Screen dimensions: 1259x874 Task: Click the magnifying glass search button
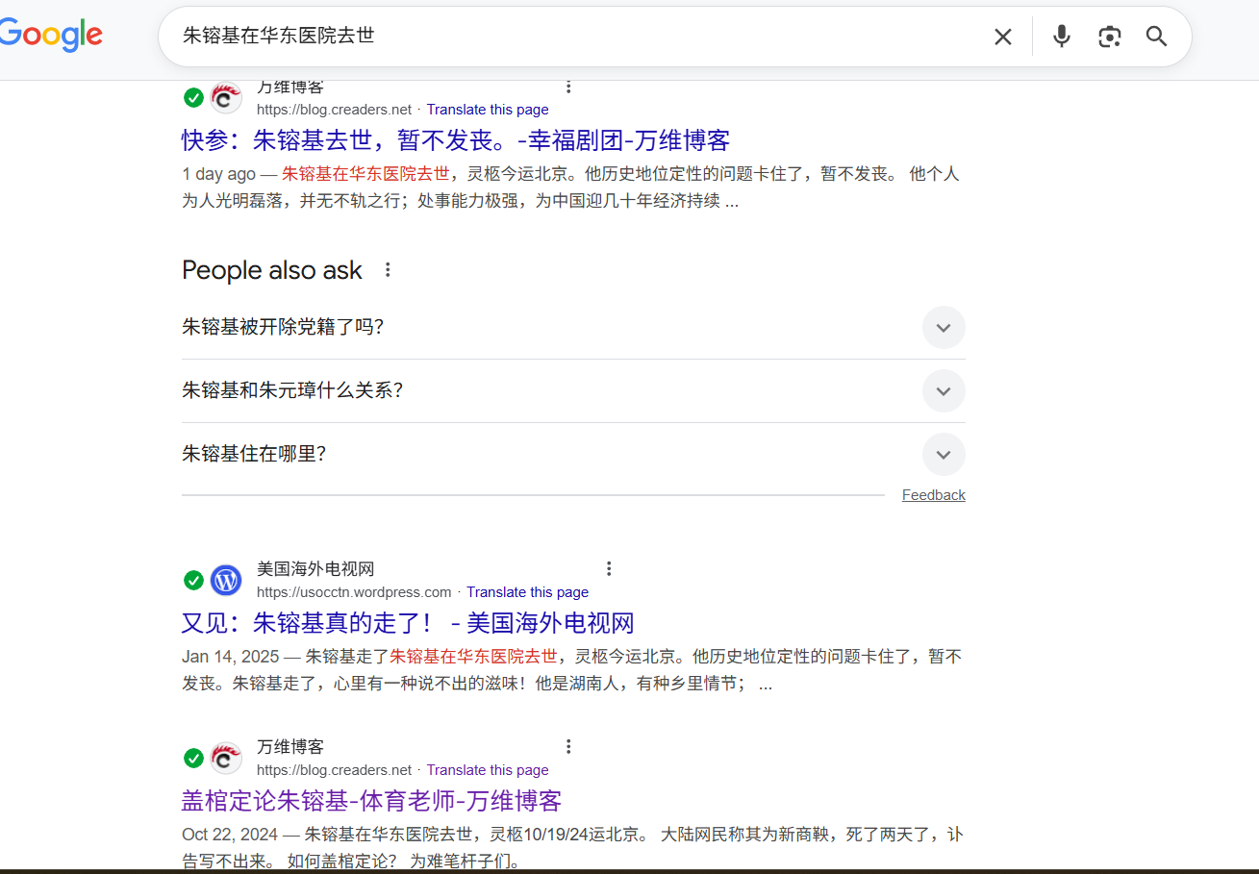[x=1156, y=37]
